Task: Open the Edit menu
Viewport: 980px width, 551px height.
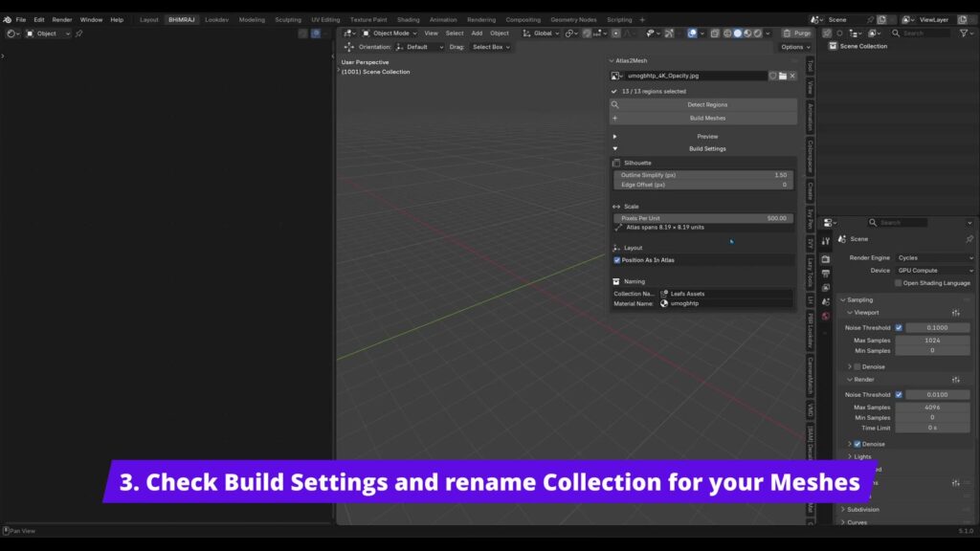Action: pos(38,19)
